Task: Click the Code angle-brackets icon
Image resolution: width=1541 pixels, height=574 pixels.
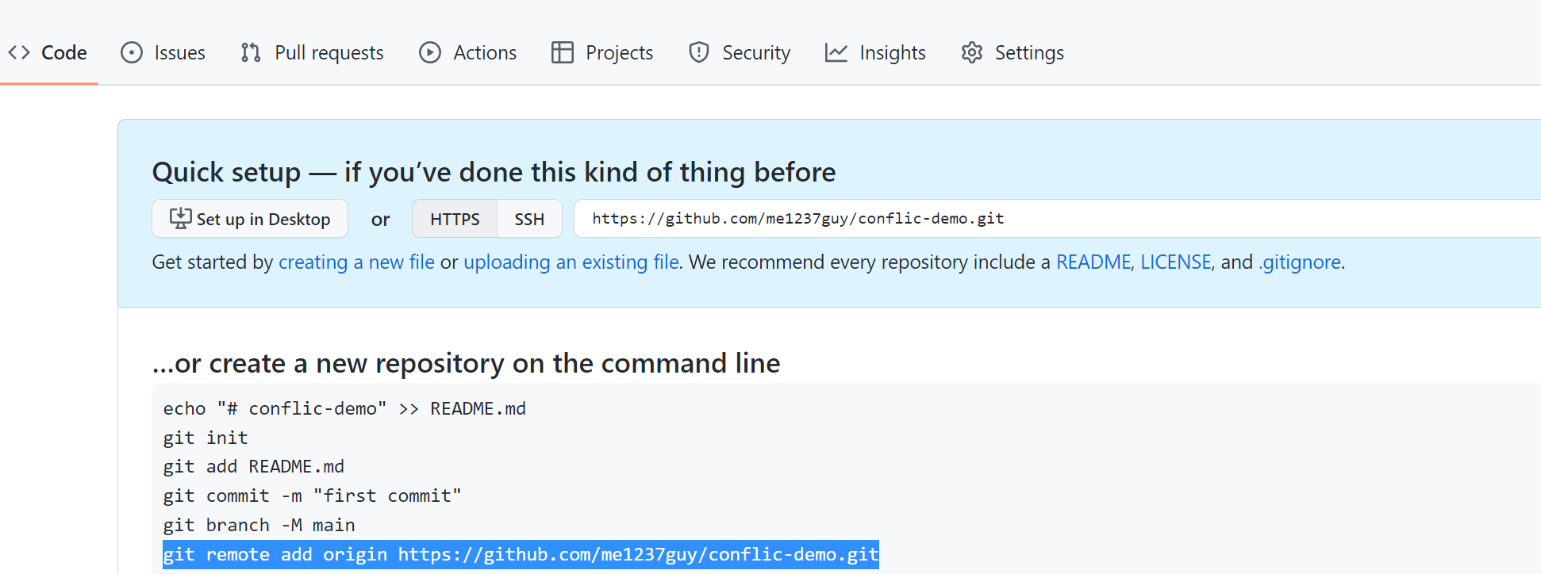Action: click(x=19, y=52)
